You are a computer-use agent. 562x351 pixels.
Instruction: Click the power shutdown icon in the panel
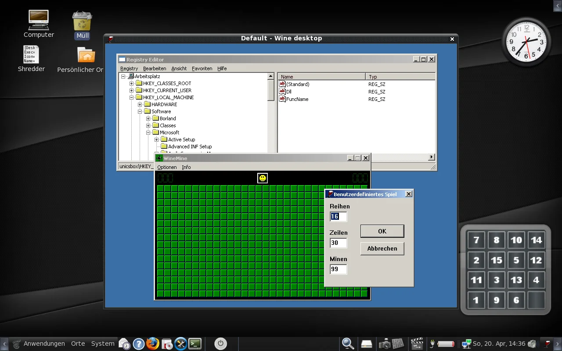tap(220, 344)
